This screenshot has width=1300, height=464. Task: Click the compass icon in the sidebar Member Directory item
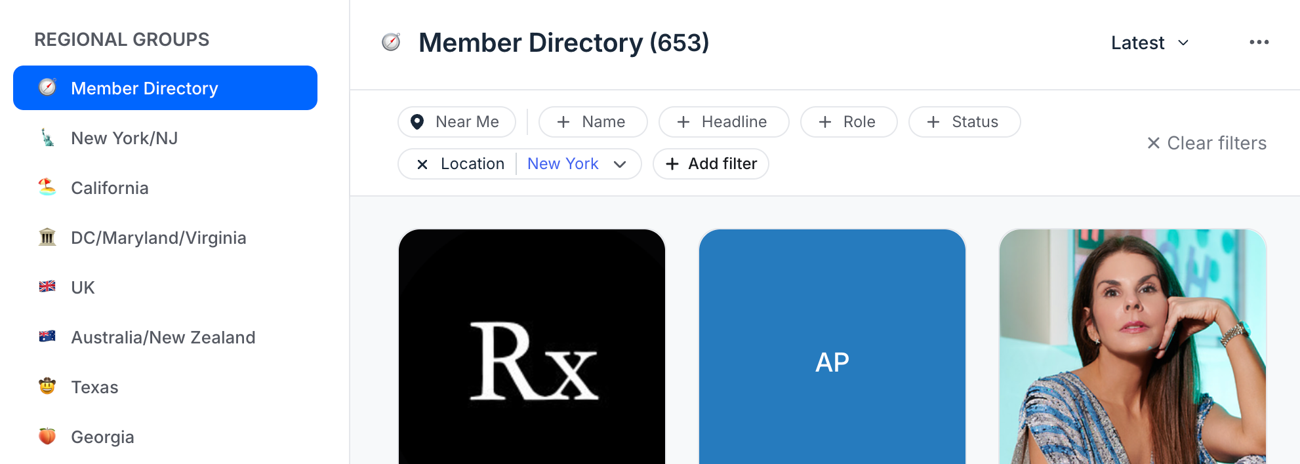47,88
